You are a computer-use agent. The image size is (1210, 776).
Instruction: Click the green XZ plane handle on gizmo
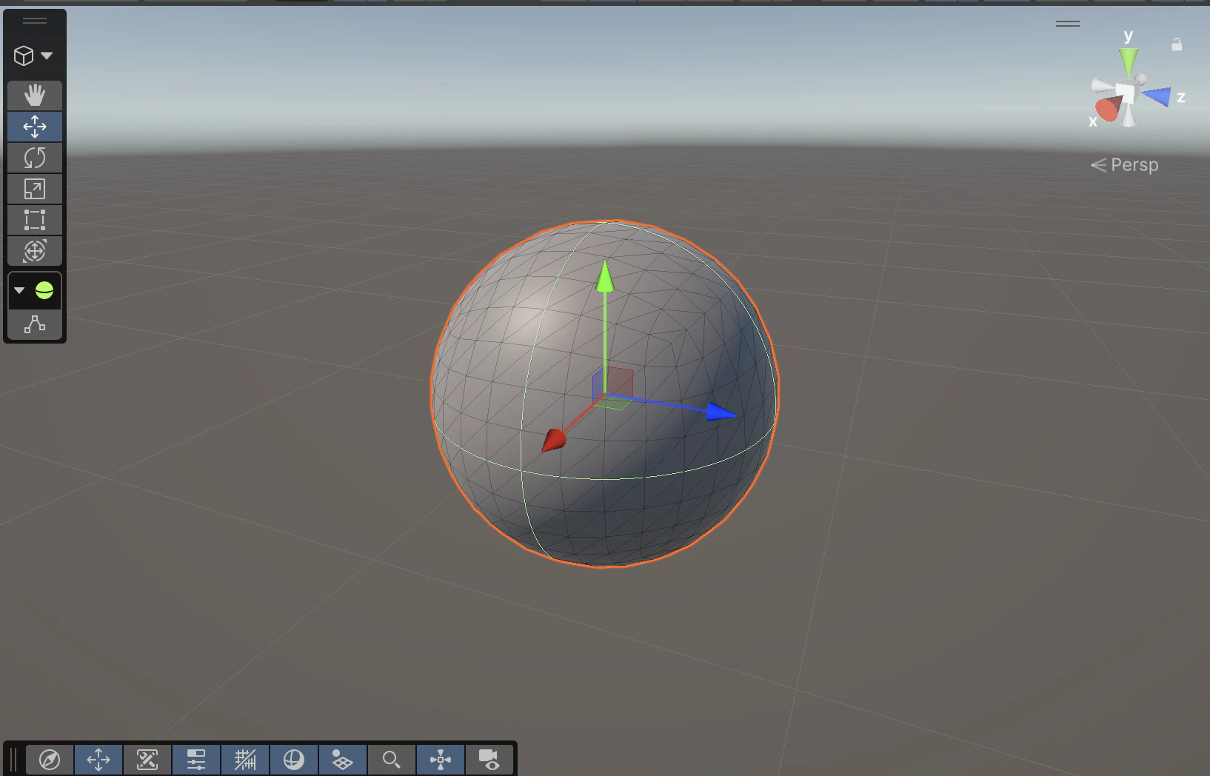(614, 403)
